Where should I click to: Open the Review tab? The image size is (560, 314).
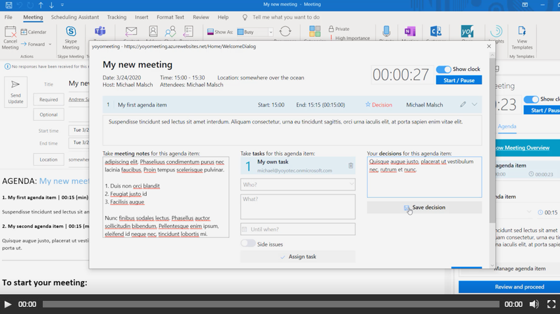click(x=201, y=17)
